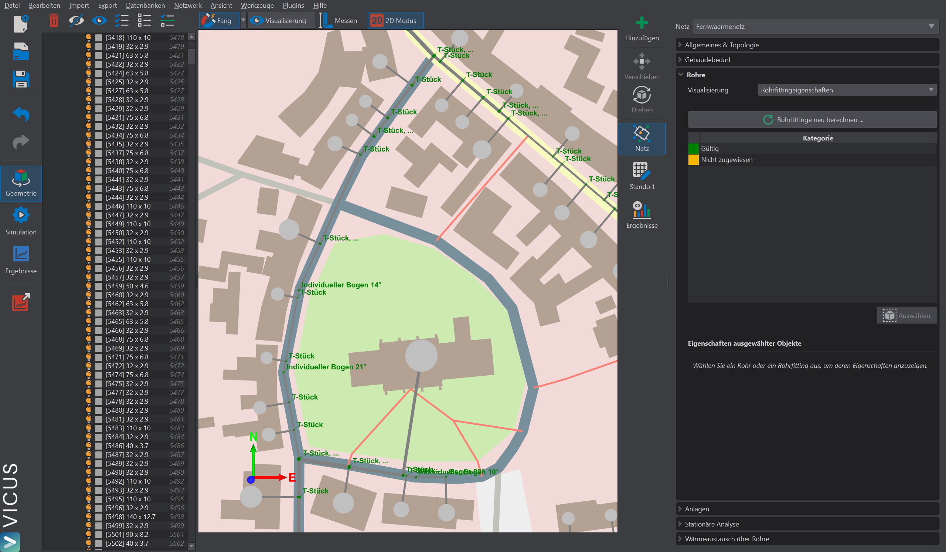Check the box for pipe [5459] 50 x 4.6
The image size is (946, 552).
pyautogui.click(x=99, y=286)
